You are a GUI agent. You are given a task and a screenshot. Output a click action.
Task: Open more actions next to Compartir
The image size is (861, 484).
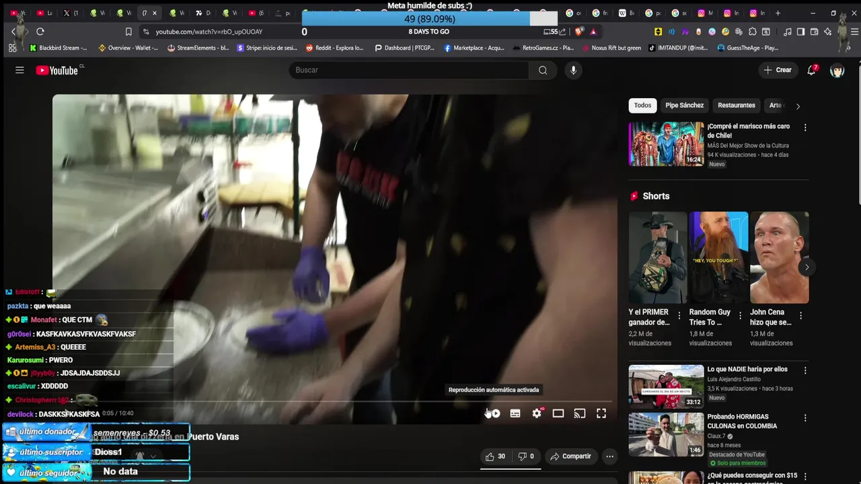point(609,456)
